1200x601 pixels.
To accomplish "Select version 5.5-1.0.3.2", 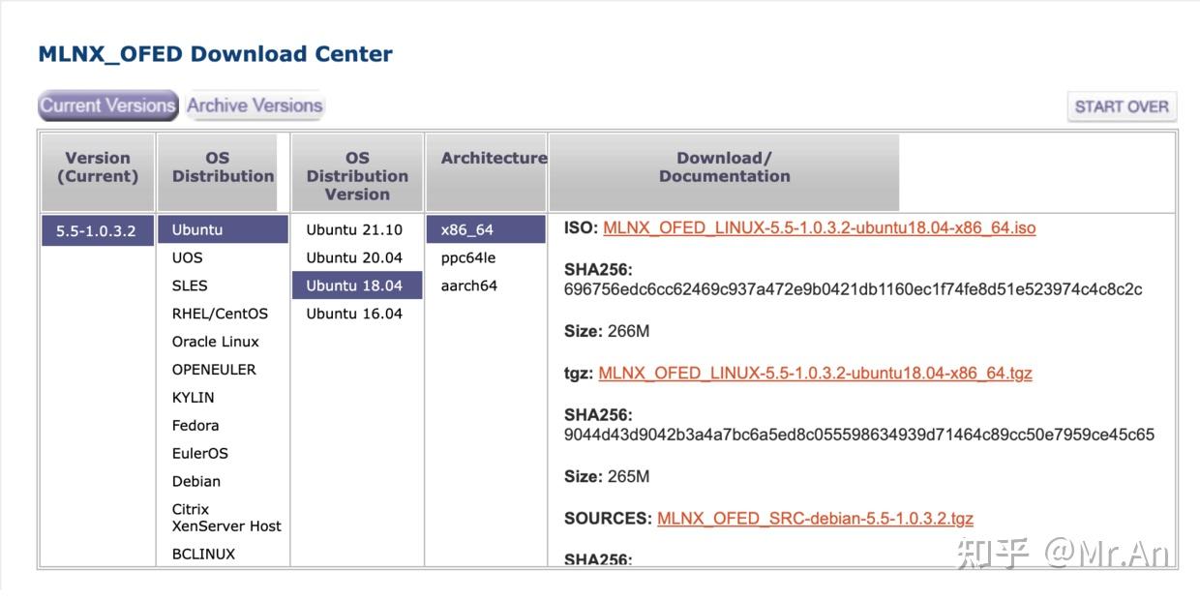I will tap(97, 231).
